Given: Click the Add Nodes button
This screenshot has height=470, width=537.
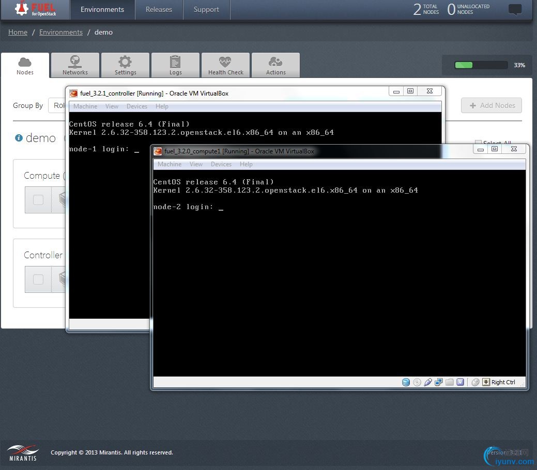Looking at the screenshot, I should pos(492,105).
